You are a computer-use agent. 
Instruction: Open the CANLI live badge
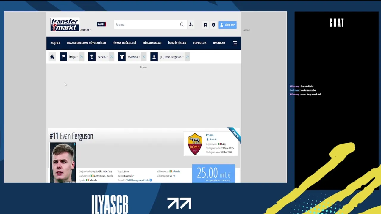coord(101,24)
